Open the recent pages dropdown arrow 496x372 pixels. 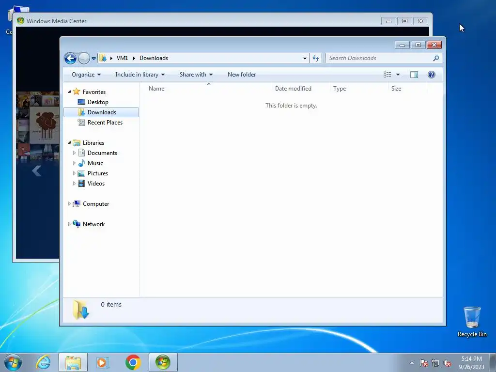(93, 59)
